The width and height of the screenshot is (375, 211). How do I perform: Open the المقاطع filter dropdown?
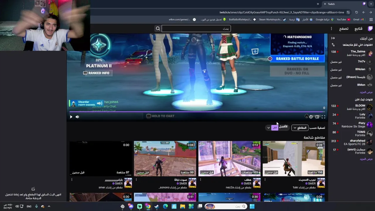tap(300, 128)
